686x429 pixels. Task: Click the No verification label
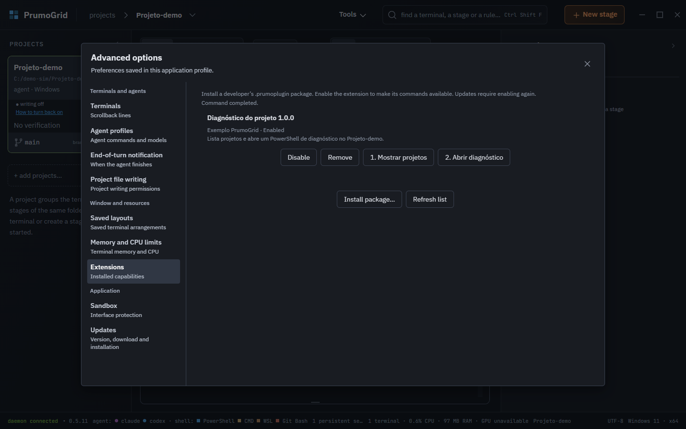point(37,125)
